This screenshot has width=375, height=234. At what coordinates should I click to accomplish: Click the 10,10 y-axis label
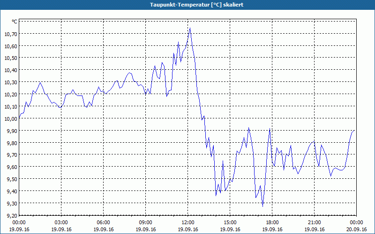point(11,107)
